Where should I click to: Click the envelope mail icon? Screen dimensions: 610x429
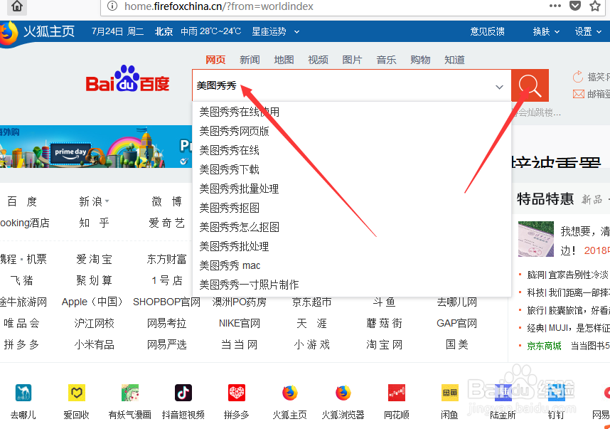[579, 94]
